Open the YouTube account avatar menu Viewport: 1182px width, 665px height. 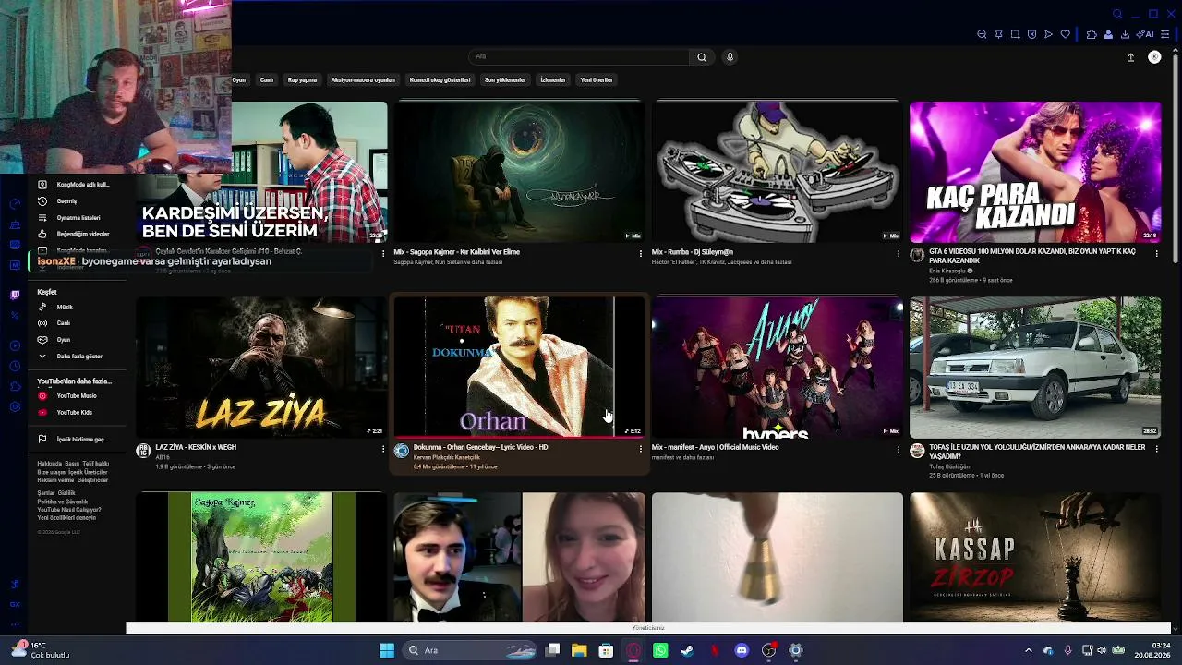pos(1154,57)
